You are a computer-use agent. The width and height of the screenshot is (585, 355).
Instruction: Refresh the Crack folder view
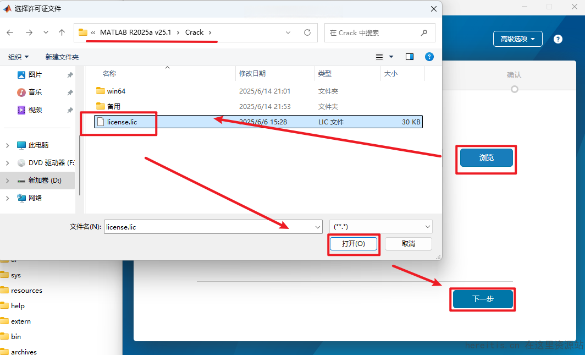(x=307, y=32)
